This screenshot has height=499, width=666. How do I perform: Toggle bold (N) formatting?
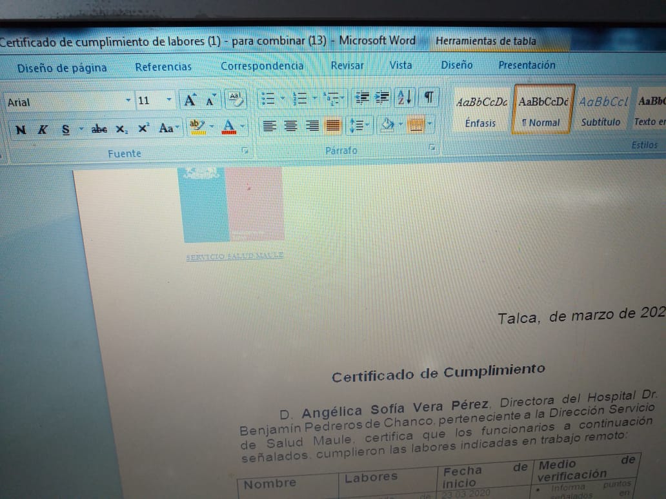coord(21,130)
